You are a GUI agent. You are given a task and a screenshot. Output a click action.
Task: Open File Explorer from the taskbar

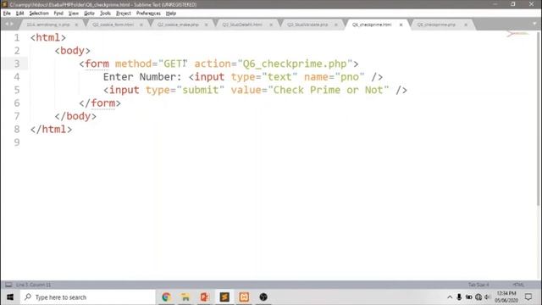tap(185, 297)
